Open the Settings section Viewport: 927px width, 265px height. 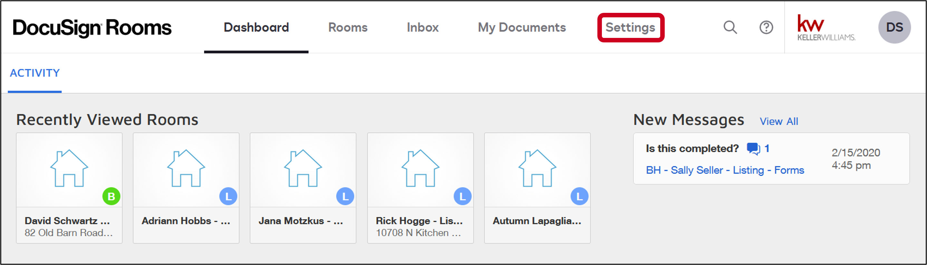[630, 27]
